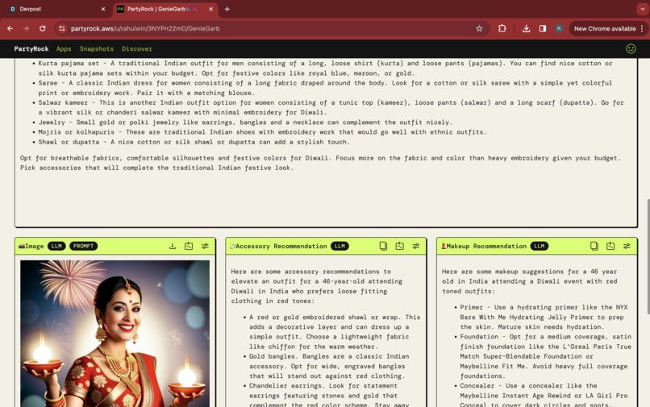
Task: Click the PartyRock logo link
Action: [31, 49]
